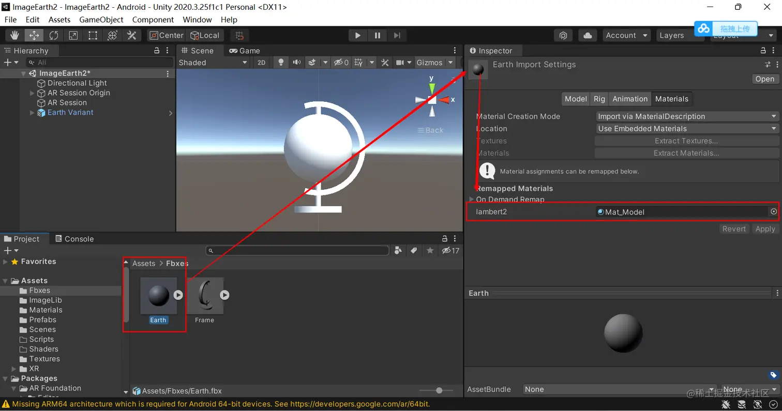Open object picker for Mat_Model field
The height and width of the screenshot is (411, 782).
774,211
